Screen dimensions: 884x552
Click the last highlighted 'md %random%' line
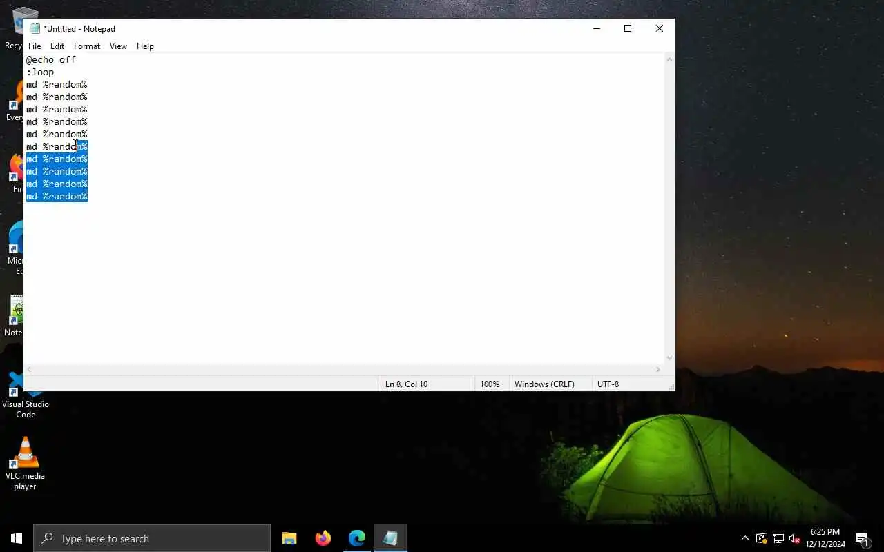tap(57, 196)
